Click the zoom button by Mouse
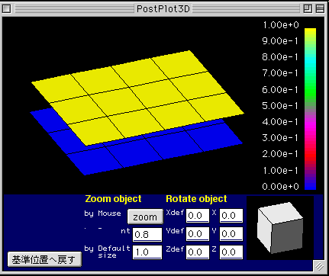This screenshot has height=276, width=329. [x=145, y=217]
